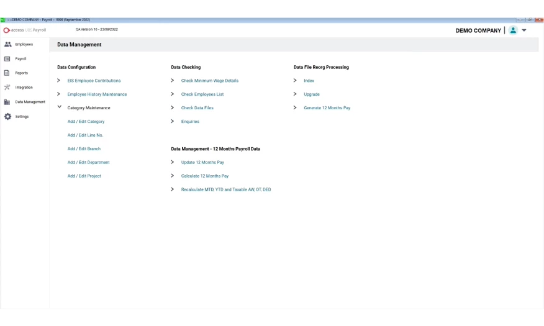Open the Settings gear icon
This screenshot has height=326, width=544.
[8, 117]
